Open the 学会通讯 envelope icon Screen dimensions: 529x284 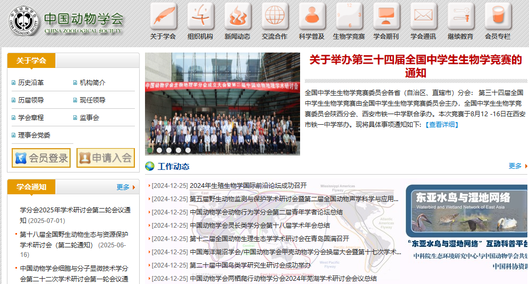click(423, 16)
